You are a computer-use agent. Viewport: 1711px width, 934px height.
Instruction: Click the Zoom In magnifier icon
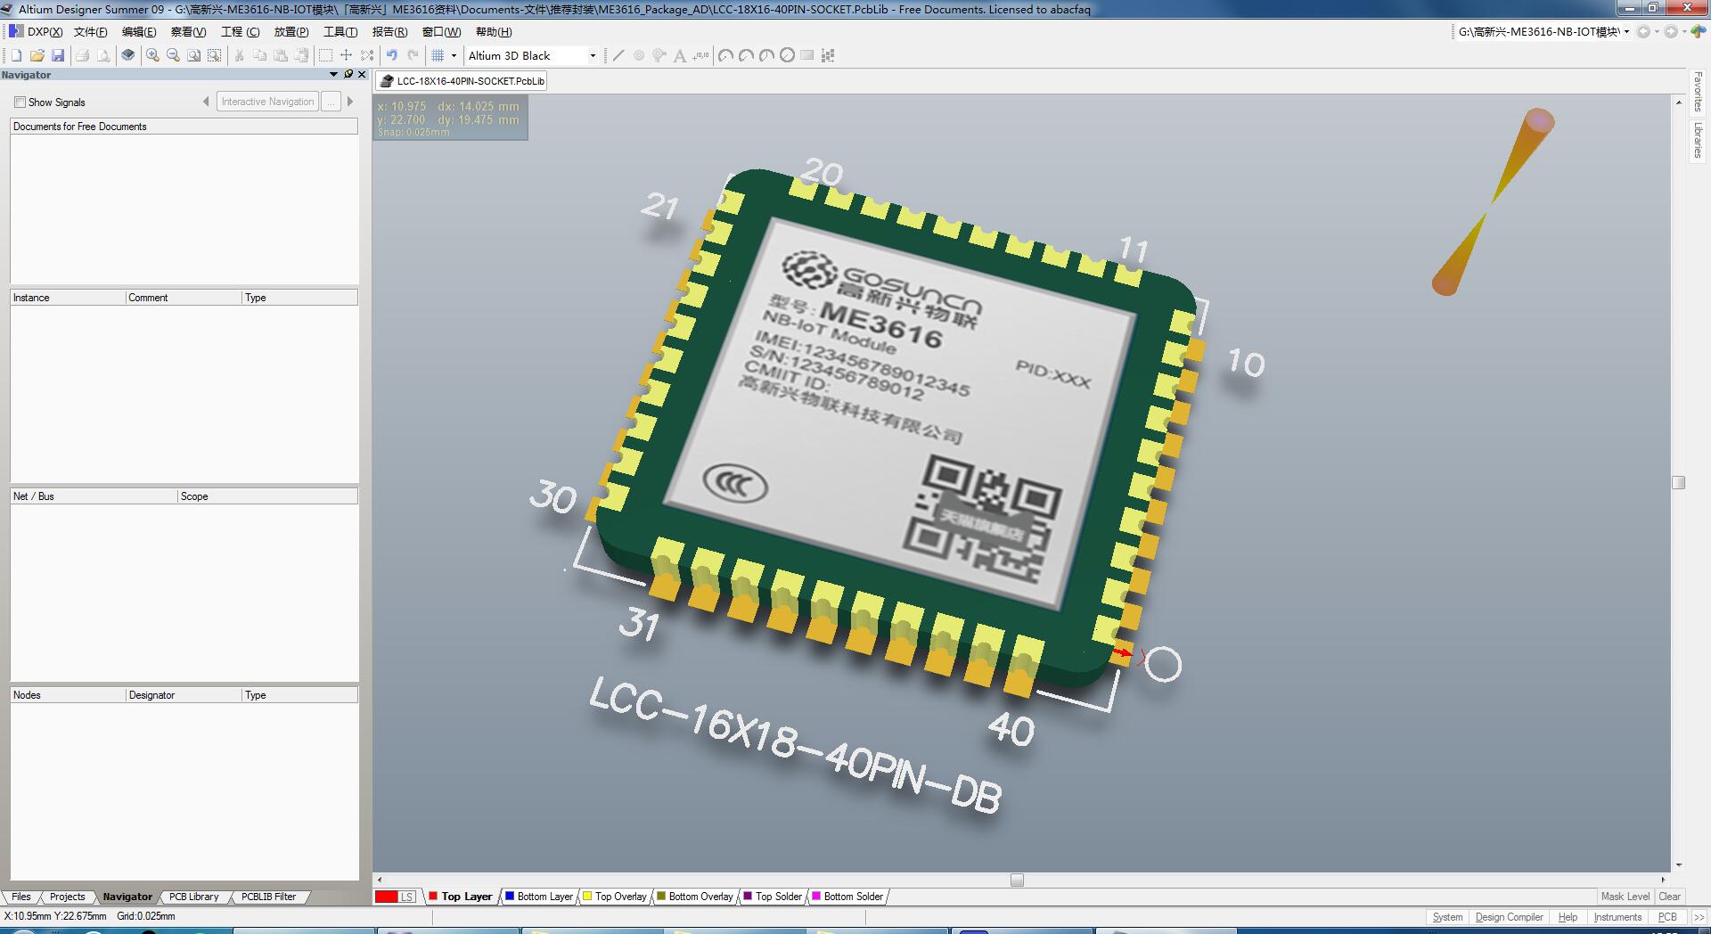[x=152, y=55]
